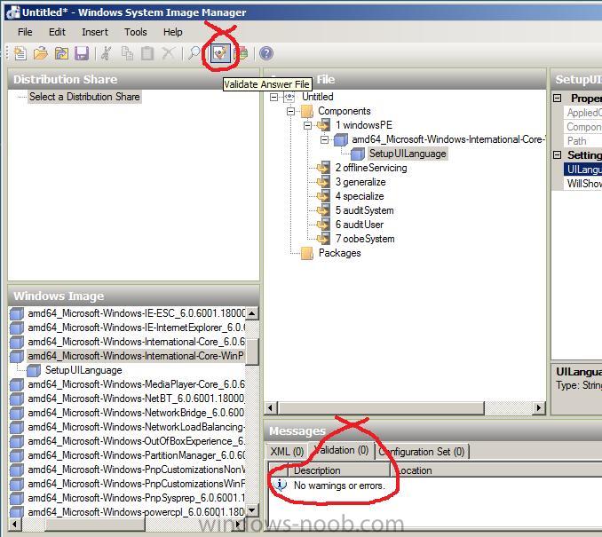602x537 pixels.
Task: Click the info icon beside No warnings message
Action: point(281,485)
